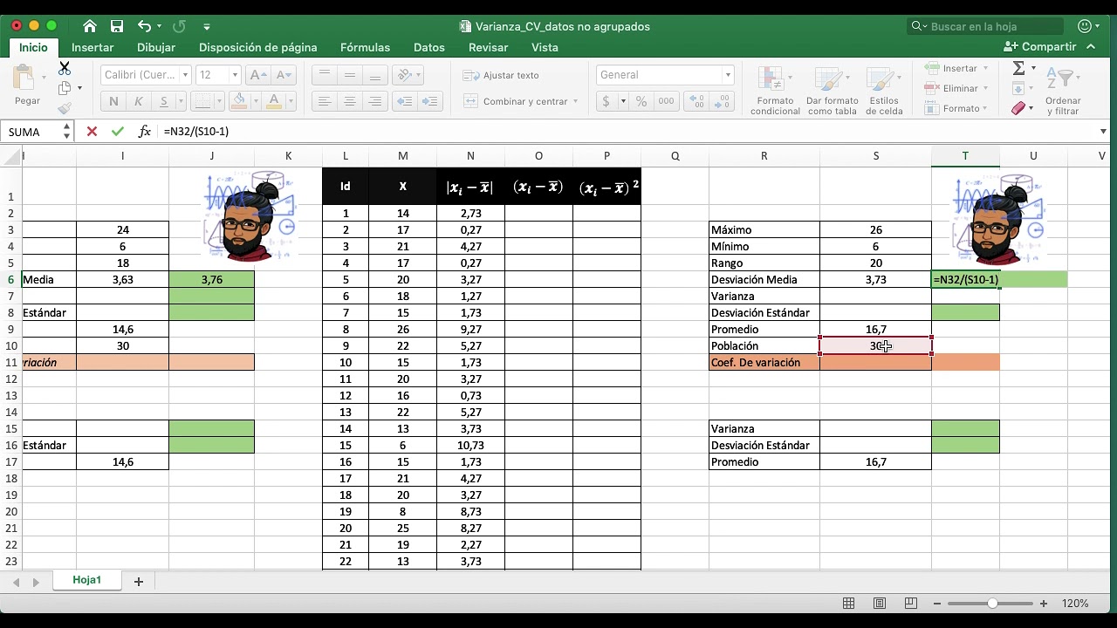Switch to Normal view in status bar
This screenshot has height=628, width=1117.
point(848,604)
